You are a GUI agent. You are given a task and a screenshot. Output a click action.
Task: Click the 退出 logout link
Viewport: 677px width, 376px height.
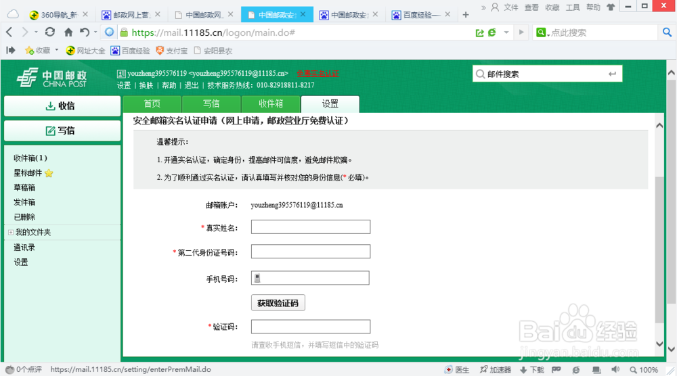click(192, 85)
